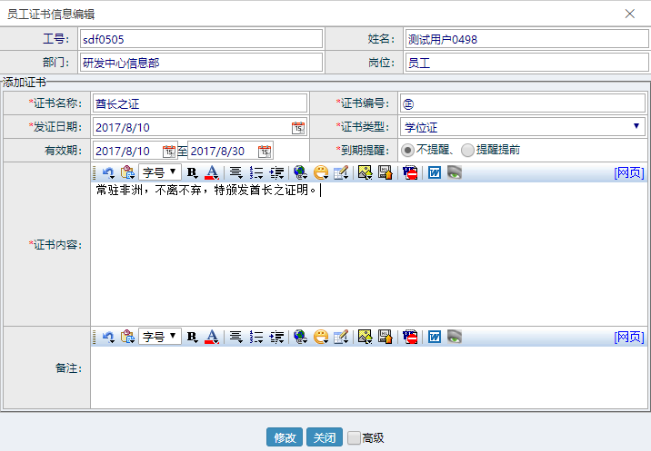Switch remarks editor to 网页 view
Screen dimensions: 651x451
[x=629, y=337]
